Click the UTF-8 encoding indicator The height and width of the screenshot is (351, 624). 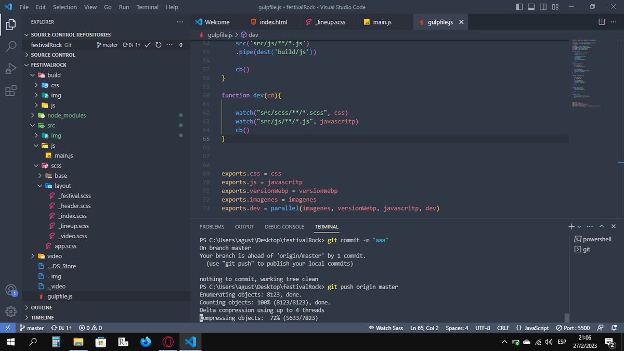(x=482, y=328)
